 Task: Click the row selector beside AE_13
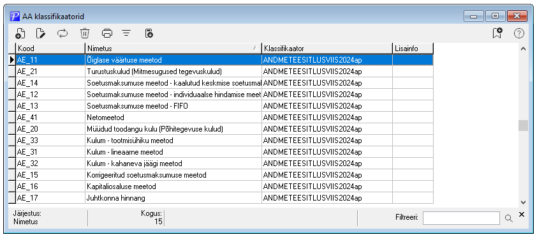tap(12, 106)
